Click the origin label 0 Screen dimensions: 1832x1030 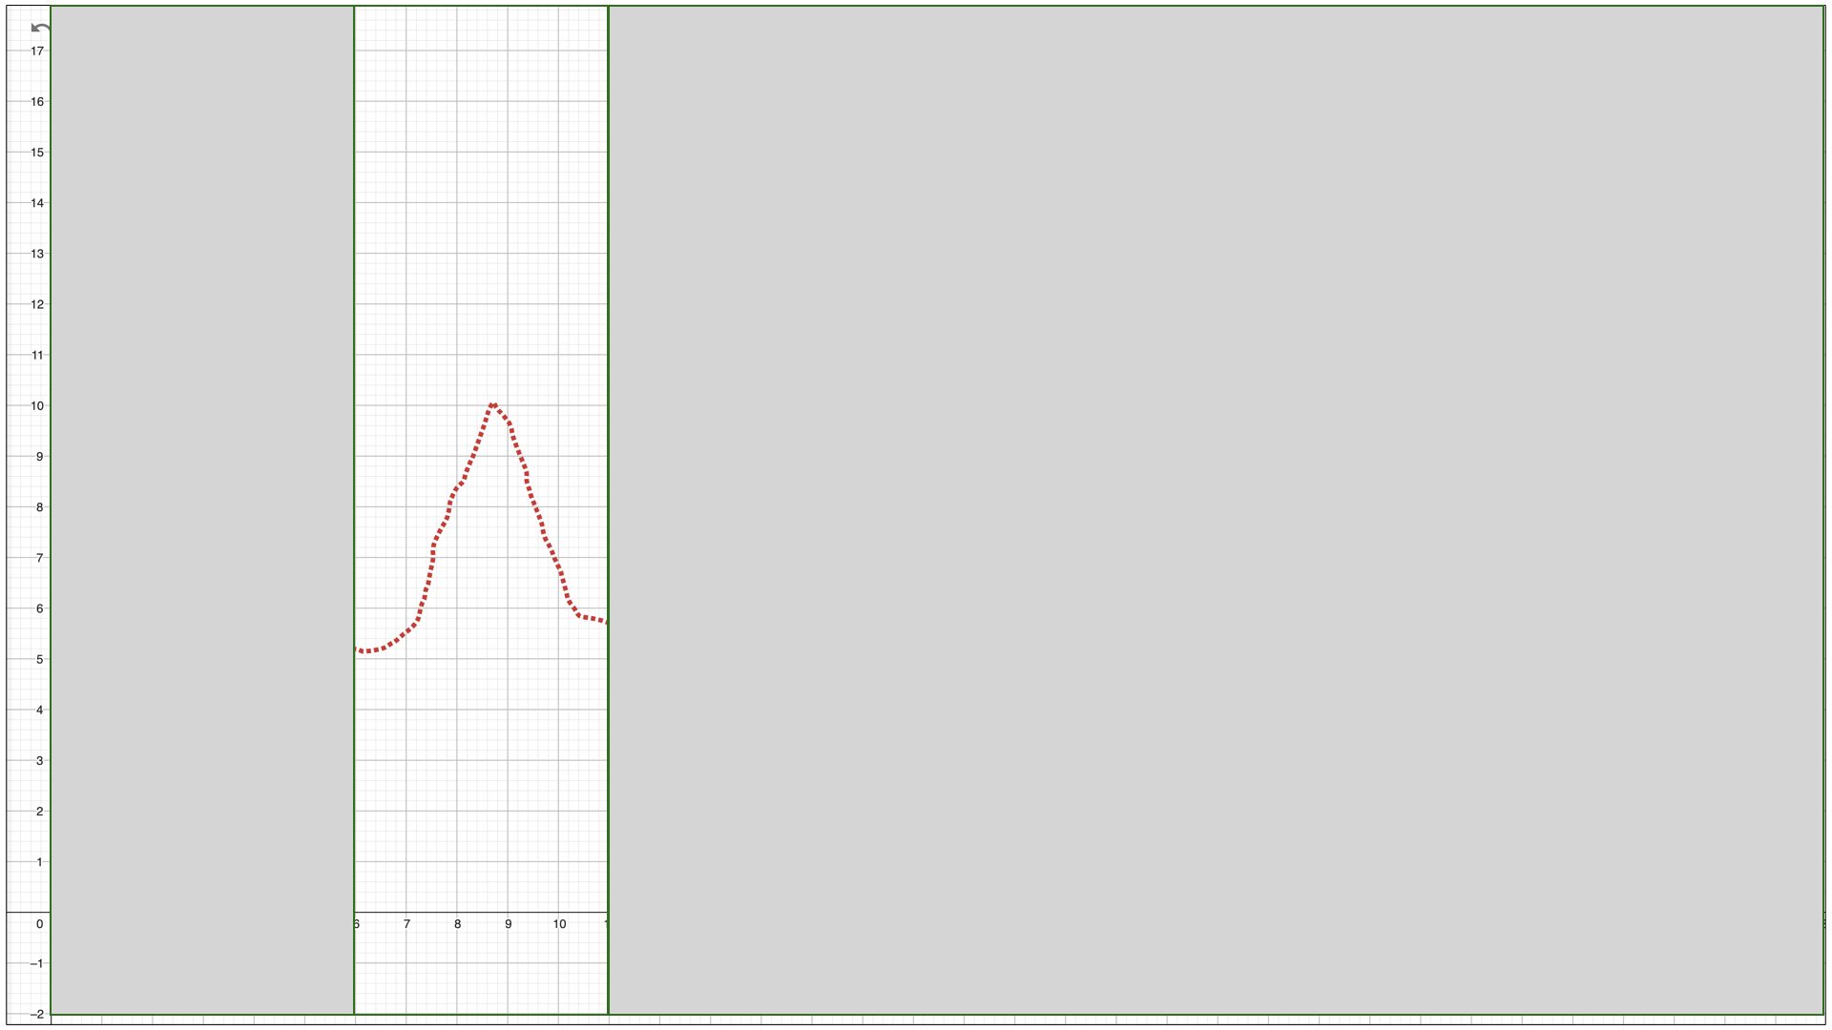click(x=39, y=923)
